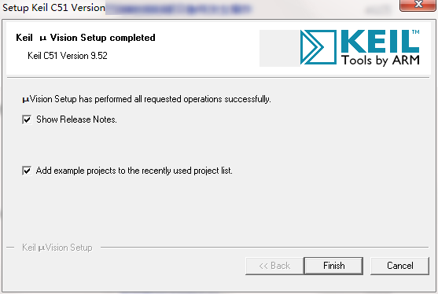
Task: Close the Keil C51 setup window
Action: tap(418, 5)
